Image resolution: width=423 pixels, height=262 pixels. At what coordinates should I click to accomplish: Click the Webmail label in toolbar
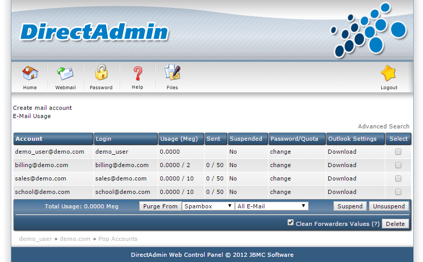[65, 88]
